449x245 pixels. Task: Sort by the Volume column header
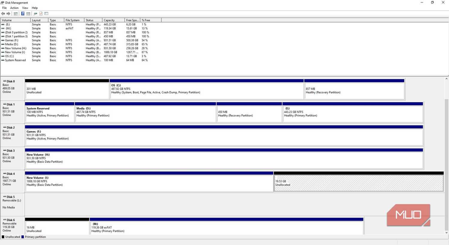(15, 20)
